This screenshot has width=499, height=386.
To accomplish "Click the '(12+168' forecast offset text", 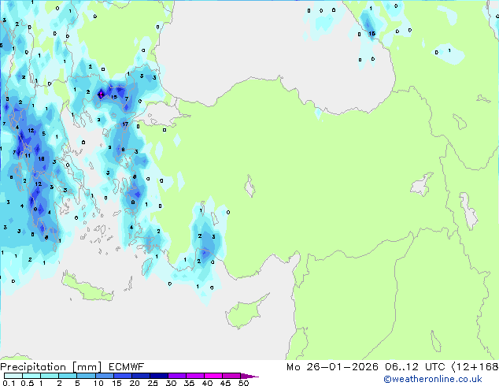I will [x=475, y=367].
